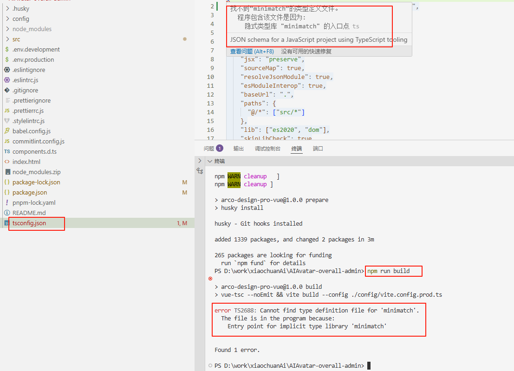Click the "paths" key in editor
The image size is (514, 371).
(x=253, y=104)
